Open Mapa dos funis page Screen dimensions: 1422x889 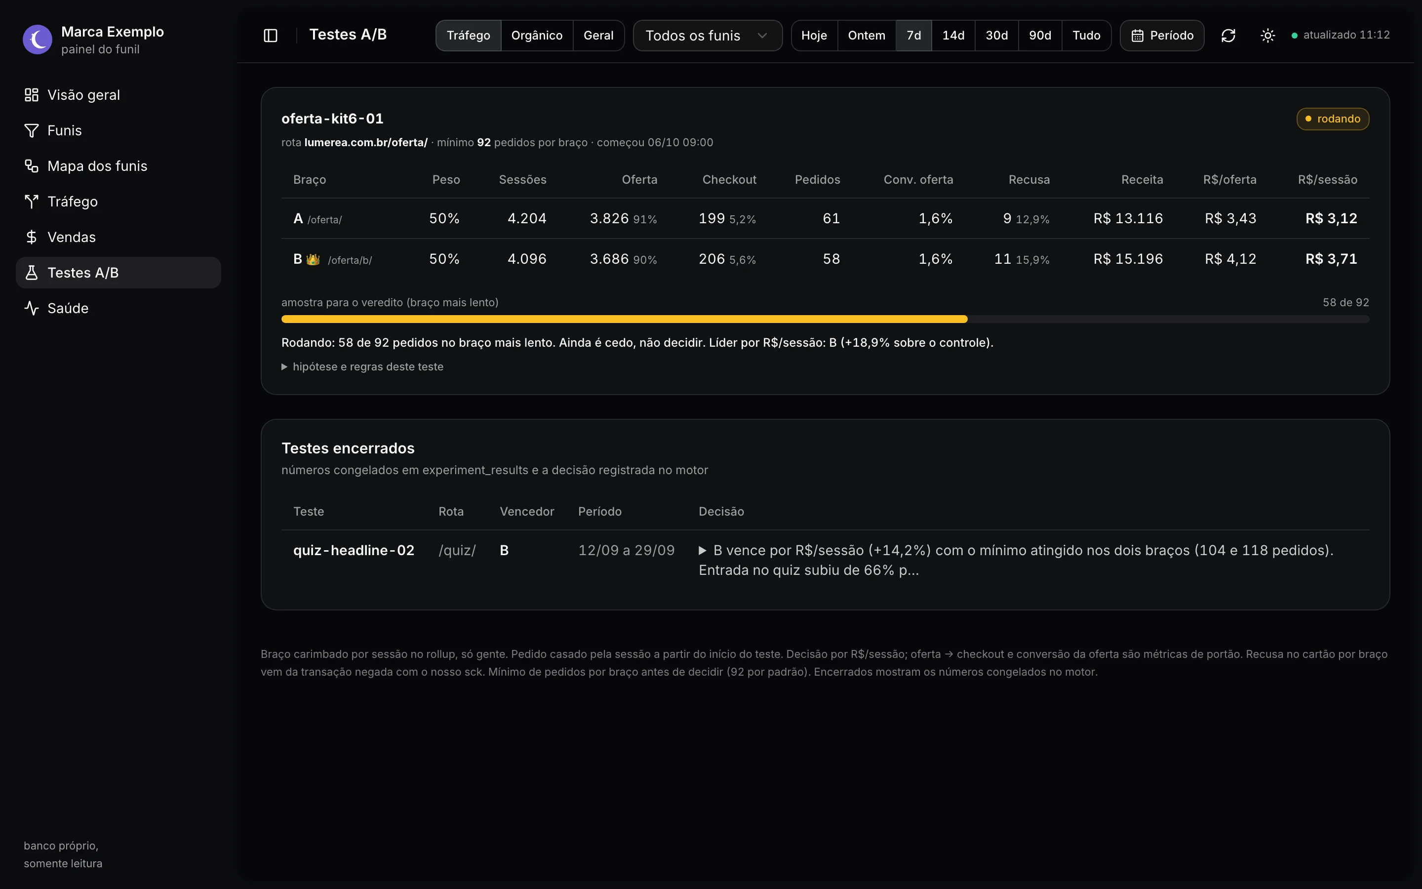118,166
